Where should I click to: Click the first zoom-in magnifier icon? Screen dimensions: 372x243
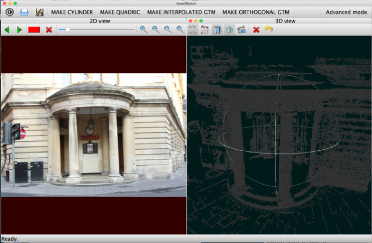point(143,30)
